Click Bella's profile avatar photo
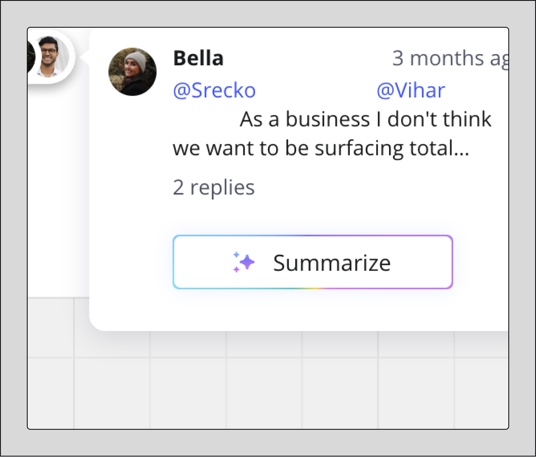Viewport: 536px width, 457px height. coord(133,72)
